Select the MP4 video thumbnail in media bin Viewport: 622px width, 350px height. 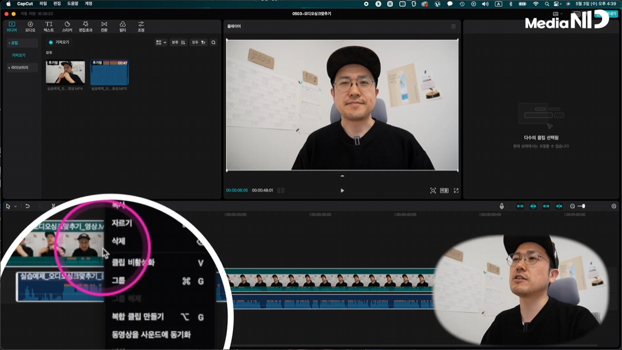click(x=66, y=72)
